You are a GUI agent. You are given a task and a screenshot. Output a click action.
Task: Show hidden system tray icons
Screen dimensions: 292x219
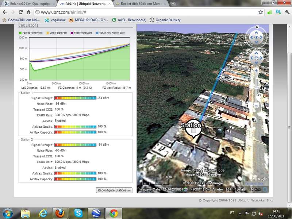(x=240, y=214)
